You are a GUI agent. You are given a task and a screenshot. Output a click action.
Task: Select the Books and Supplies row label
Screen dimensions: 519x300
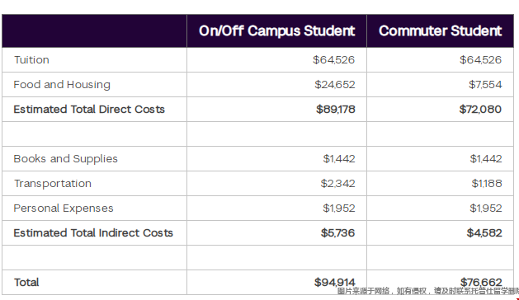[65, 159]
